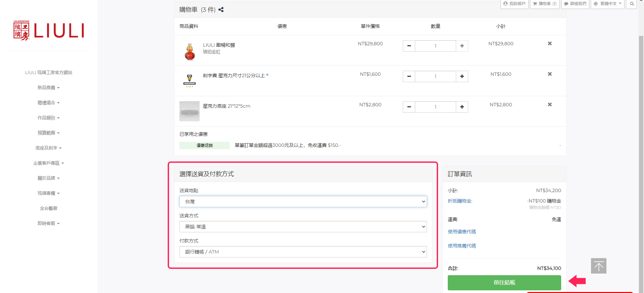Remove LIULI 酣暢和聲 item from cart
Viewport: 644px width, 293px height.
tap(549, 44)
